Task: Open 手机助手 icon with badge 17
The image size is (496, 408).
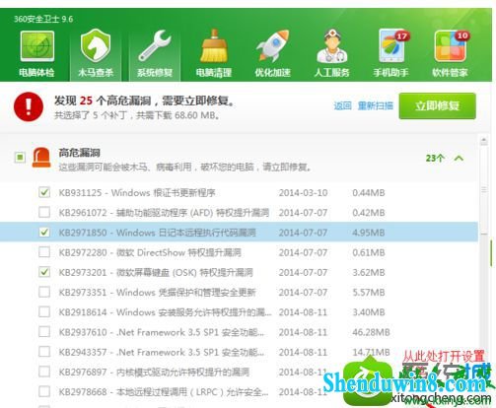Action: [392, 45]
